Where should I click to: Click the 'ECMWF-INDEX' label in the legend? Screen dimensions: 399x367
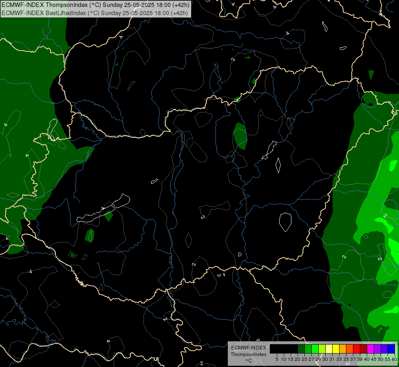[x=249, y=348]
